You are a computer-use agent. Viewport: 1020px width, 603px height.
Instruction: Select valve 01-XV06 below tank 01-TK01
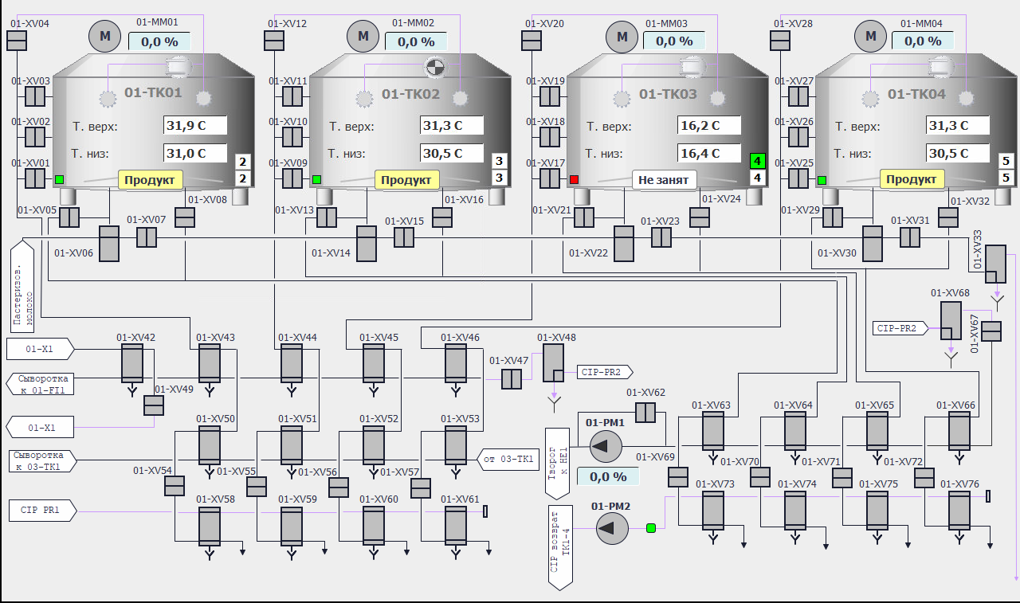(108, 244)
